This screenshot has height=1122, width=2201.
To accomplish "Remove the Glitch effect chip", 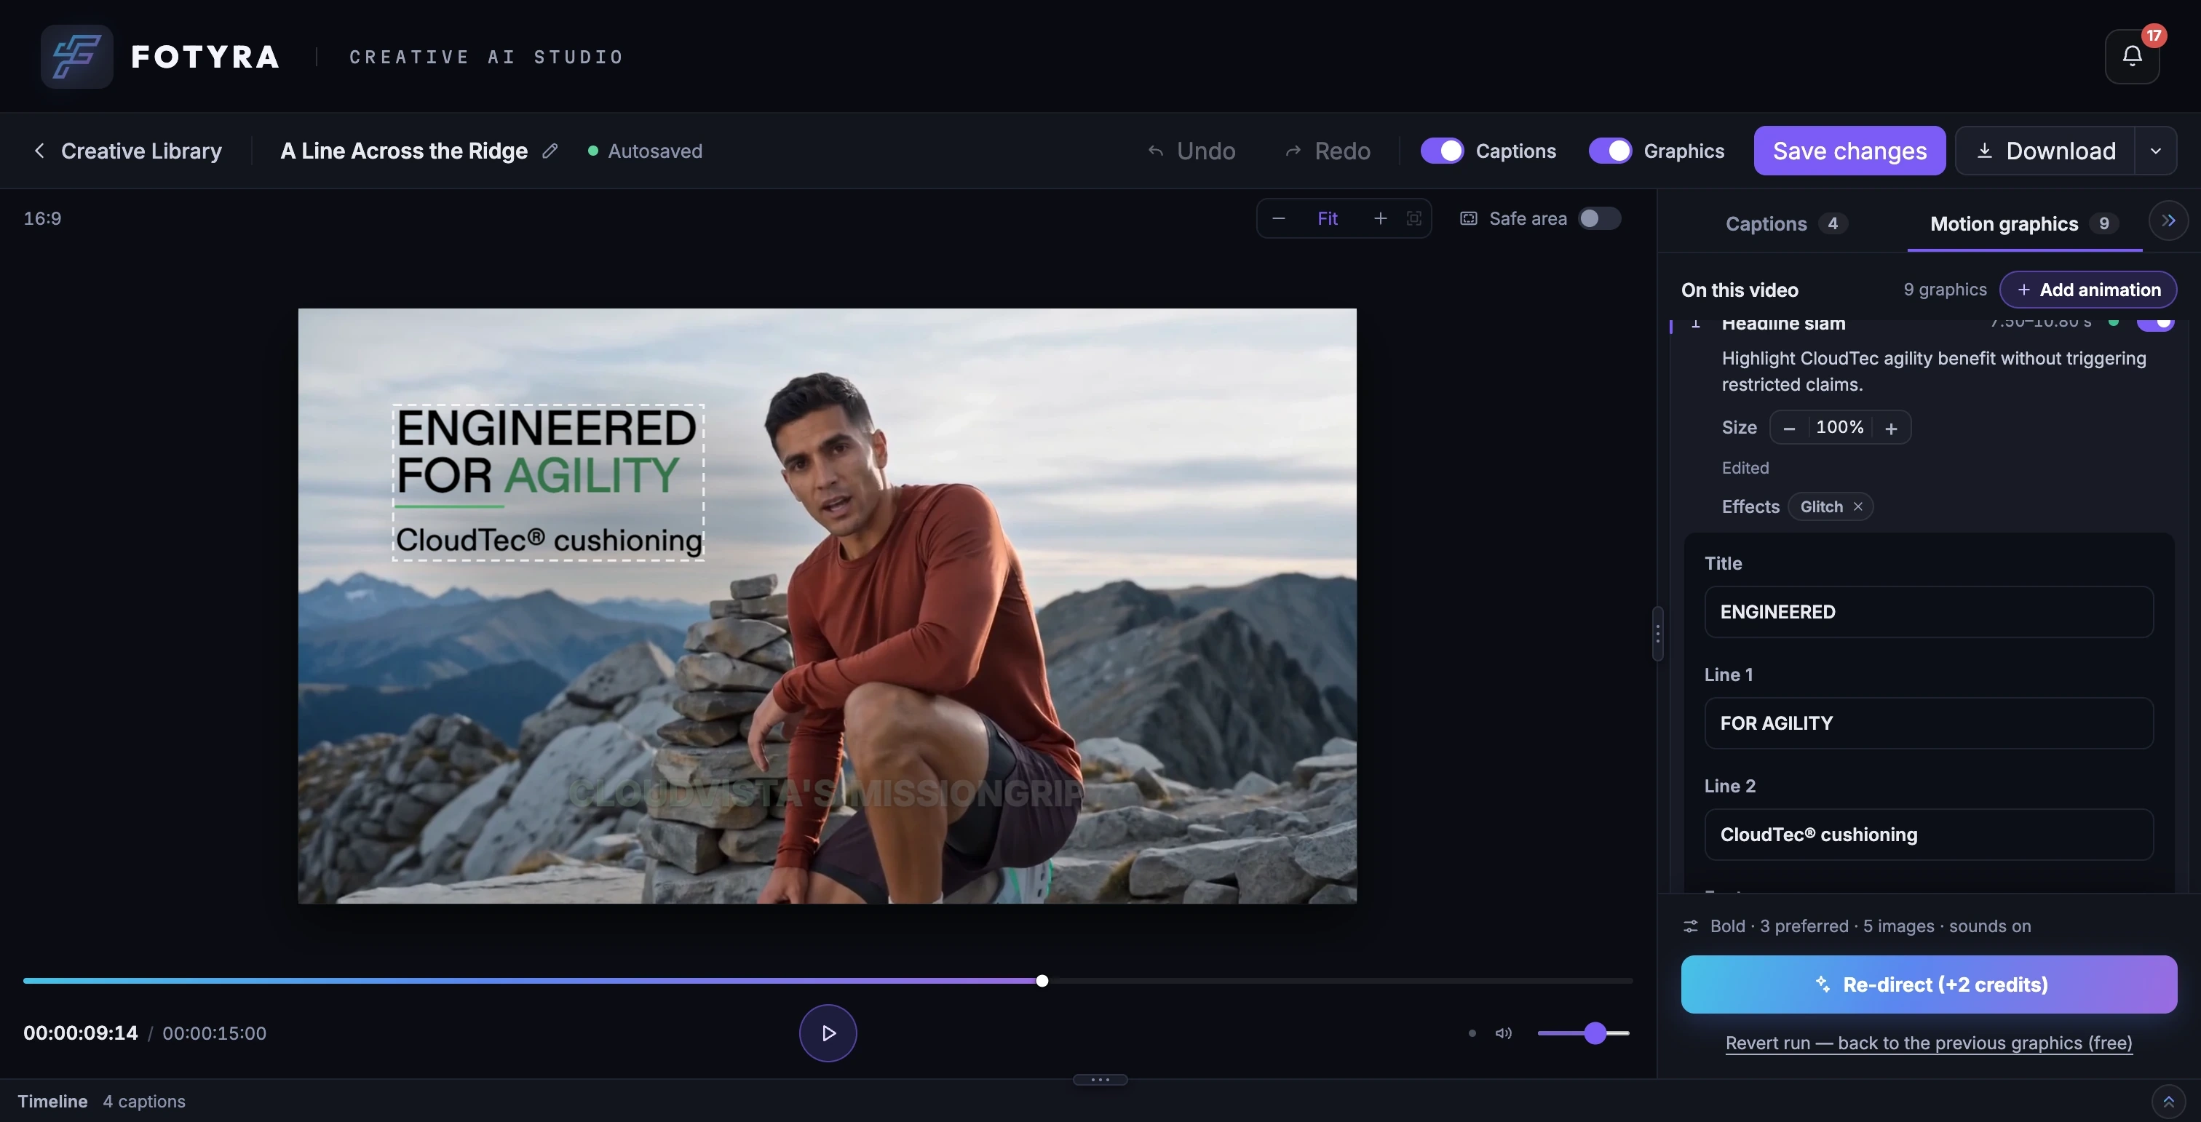I will [1857, 507].
